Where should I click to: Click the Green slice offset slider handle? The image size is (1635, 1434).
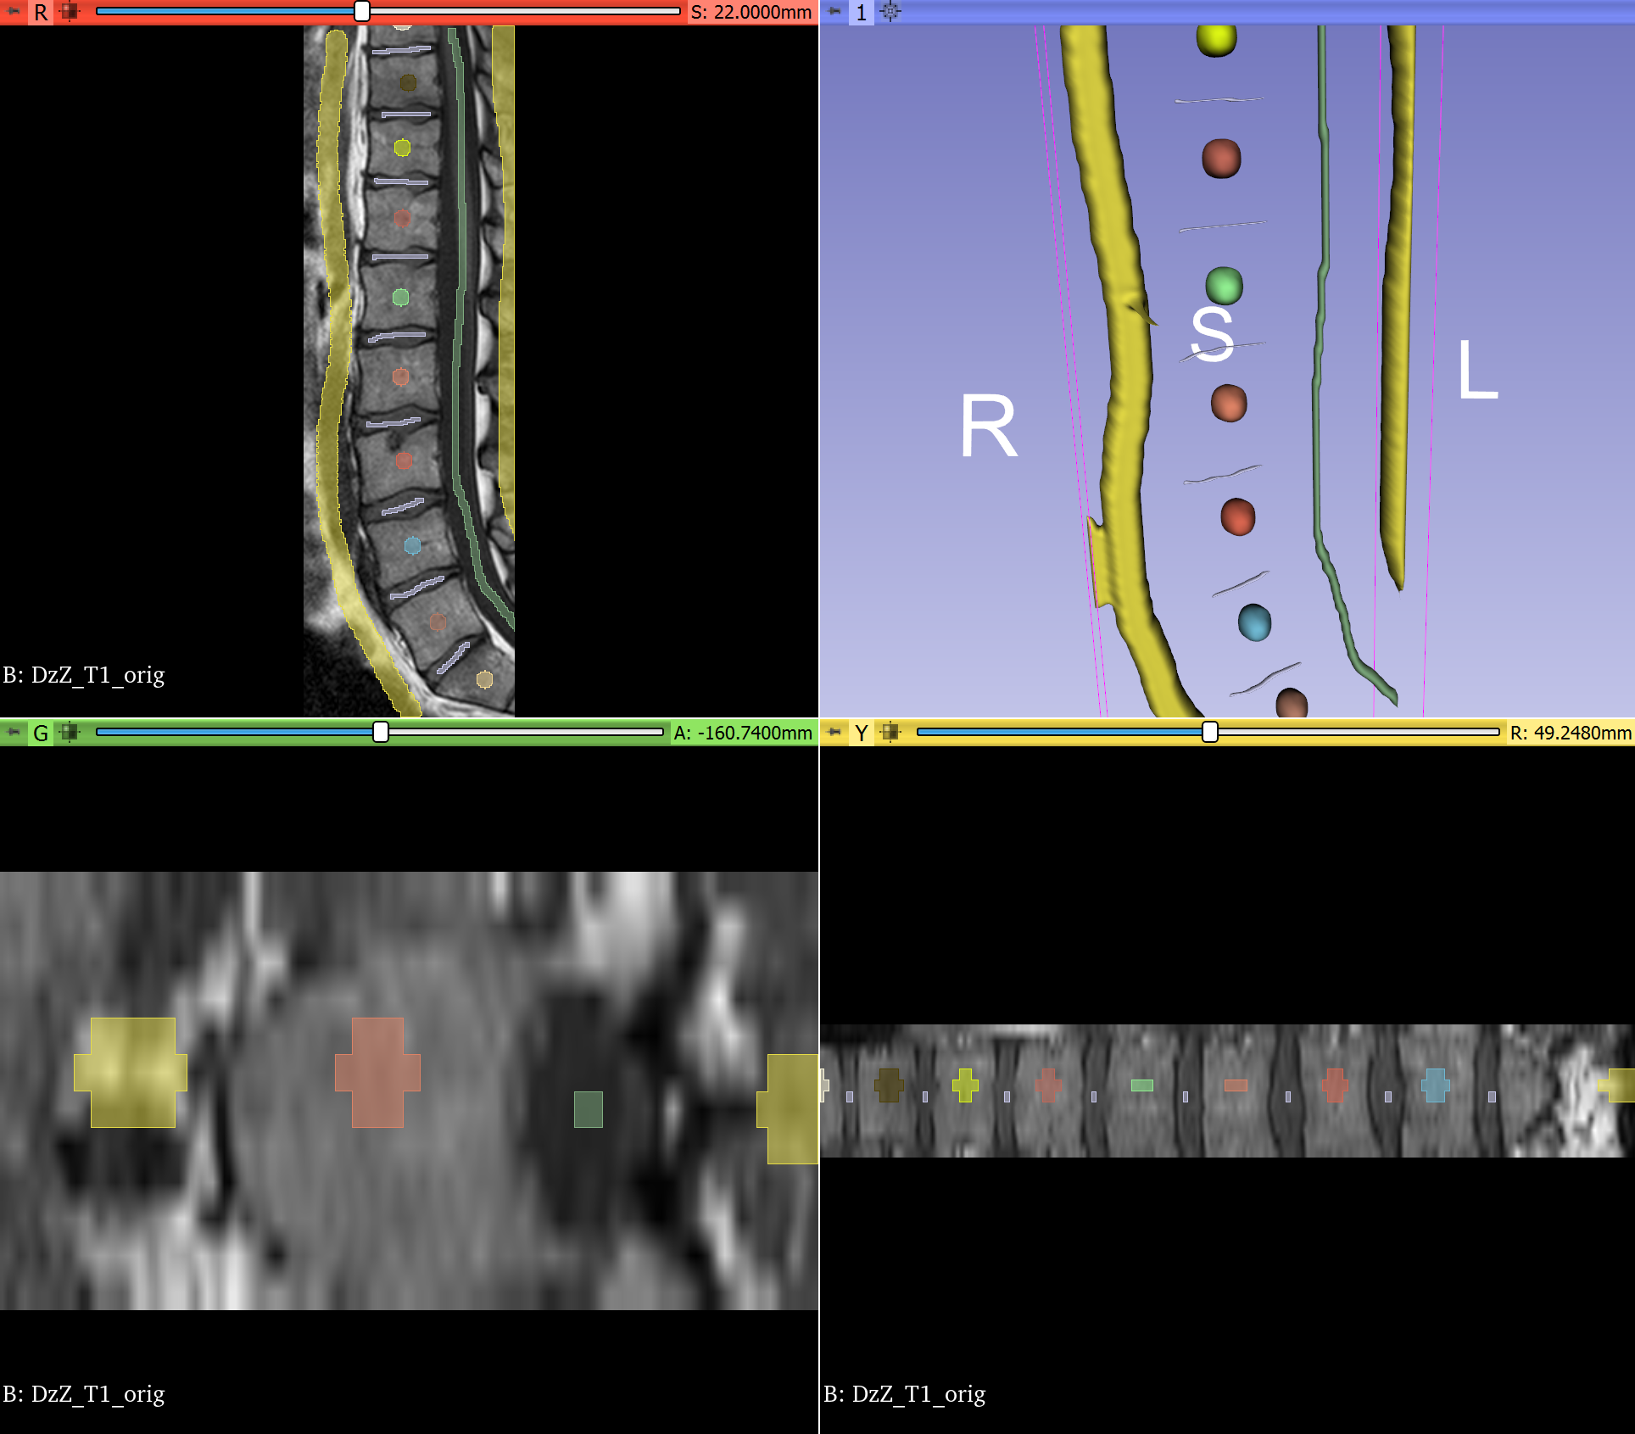click(x=381, y=732)
